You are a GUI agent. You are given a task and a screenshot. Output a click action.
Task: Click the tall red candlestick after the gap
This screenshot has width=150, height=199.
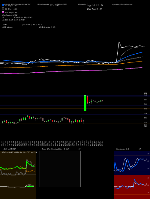point(87,99)
